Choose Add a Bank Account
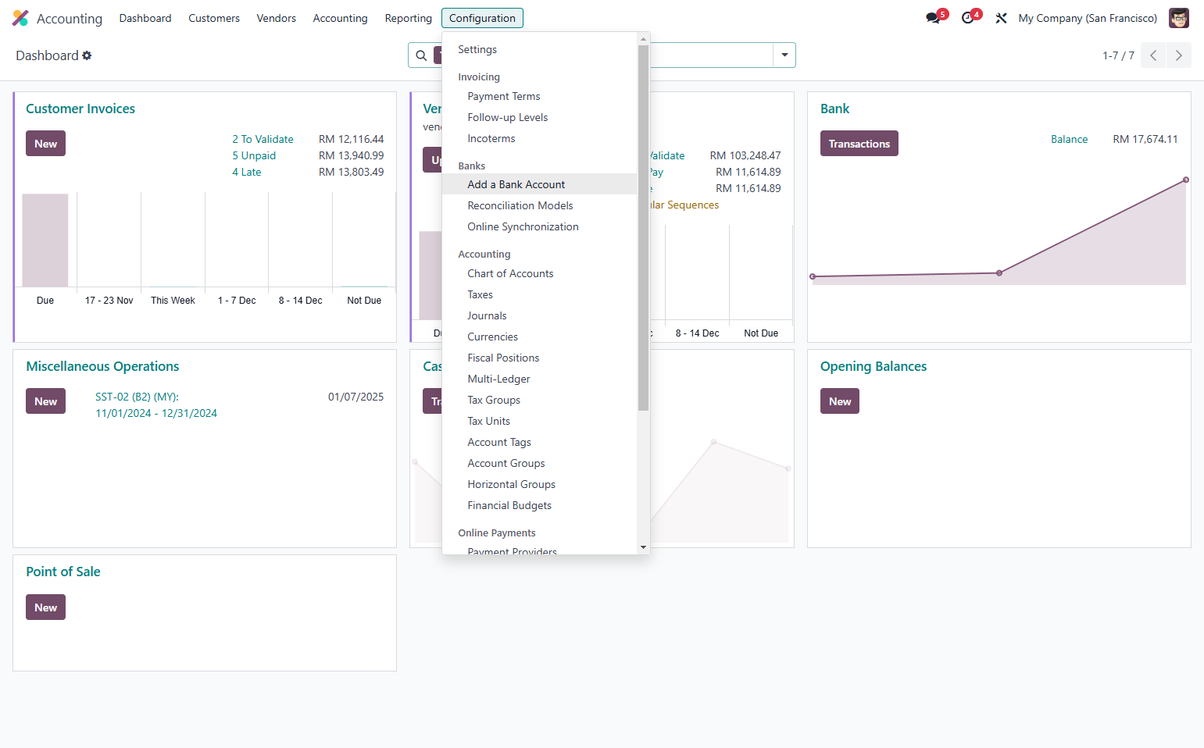The width and height of the screenshot is (1204, 748). point(540,184)
